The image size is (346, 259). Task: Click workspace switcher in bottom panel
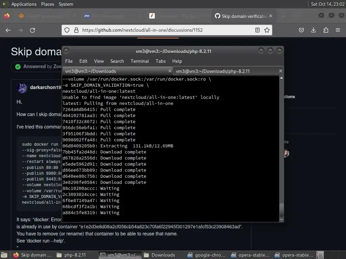pyautogui.click(x=320, y=255)
